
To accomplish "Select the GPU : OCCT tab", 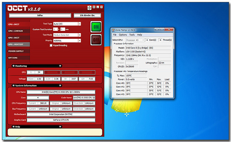I will point(18,38).
